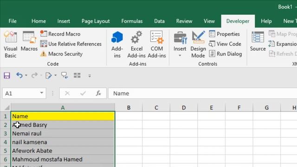Select cell Mahmoud mostafa Hamed
The width and height of the screenshot is (297, 167).
[x=63, y=160]
